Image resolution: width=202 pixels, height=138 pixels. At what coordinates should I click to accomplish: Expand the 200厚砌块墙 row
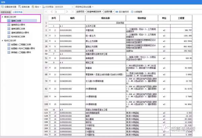tap(50, 104)
